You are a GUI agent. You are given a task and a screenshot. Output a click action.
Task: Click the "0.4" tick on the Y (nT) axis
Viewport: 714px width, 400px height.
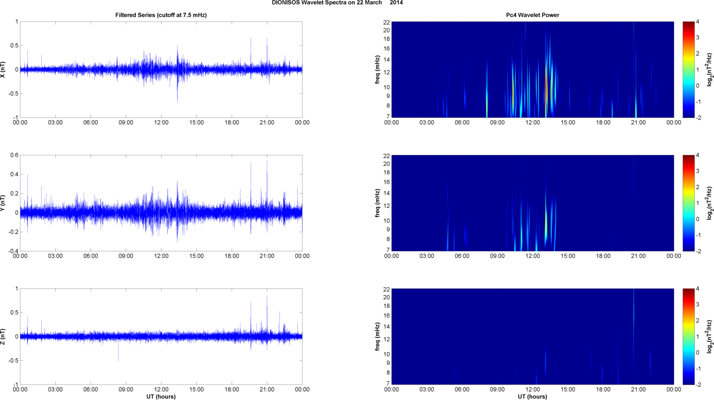[x=14, y=174]
